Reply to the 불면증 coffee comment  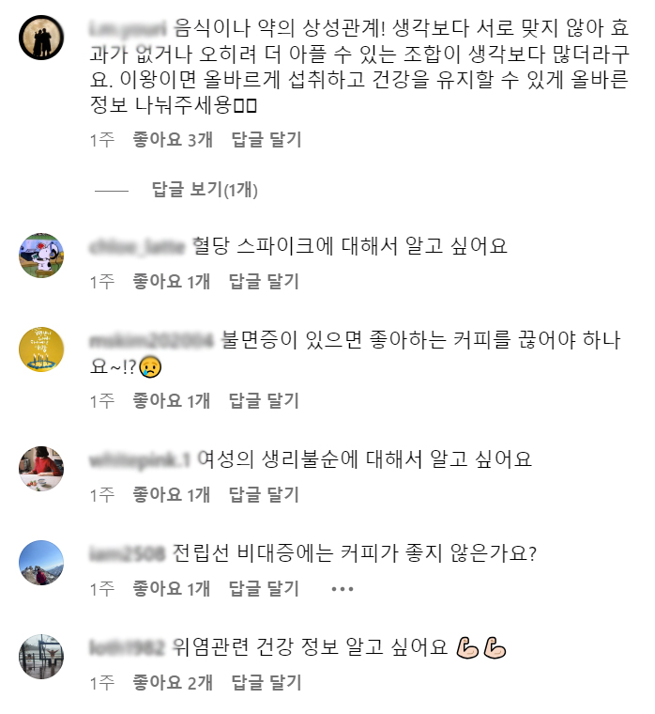pyautogui.click(x=264, y=401)
